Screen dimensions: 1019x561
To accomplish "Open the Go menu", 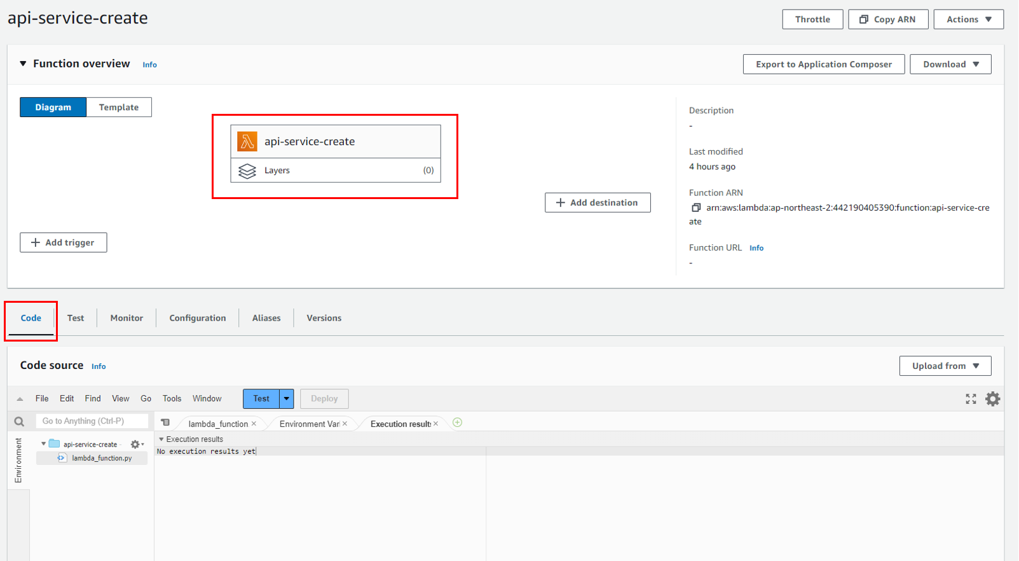I will point(146,399).
